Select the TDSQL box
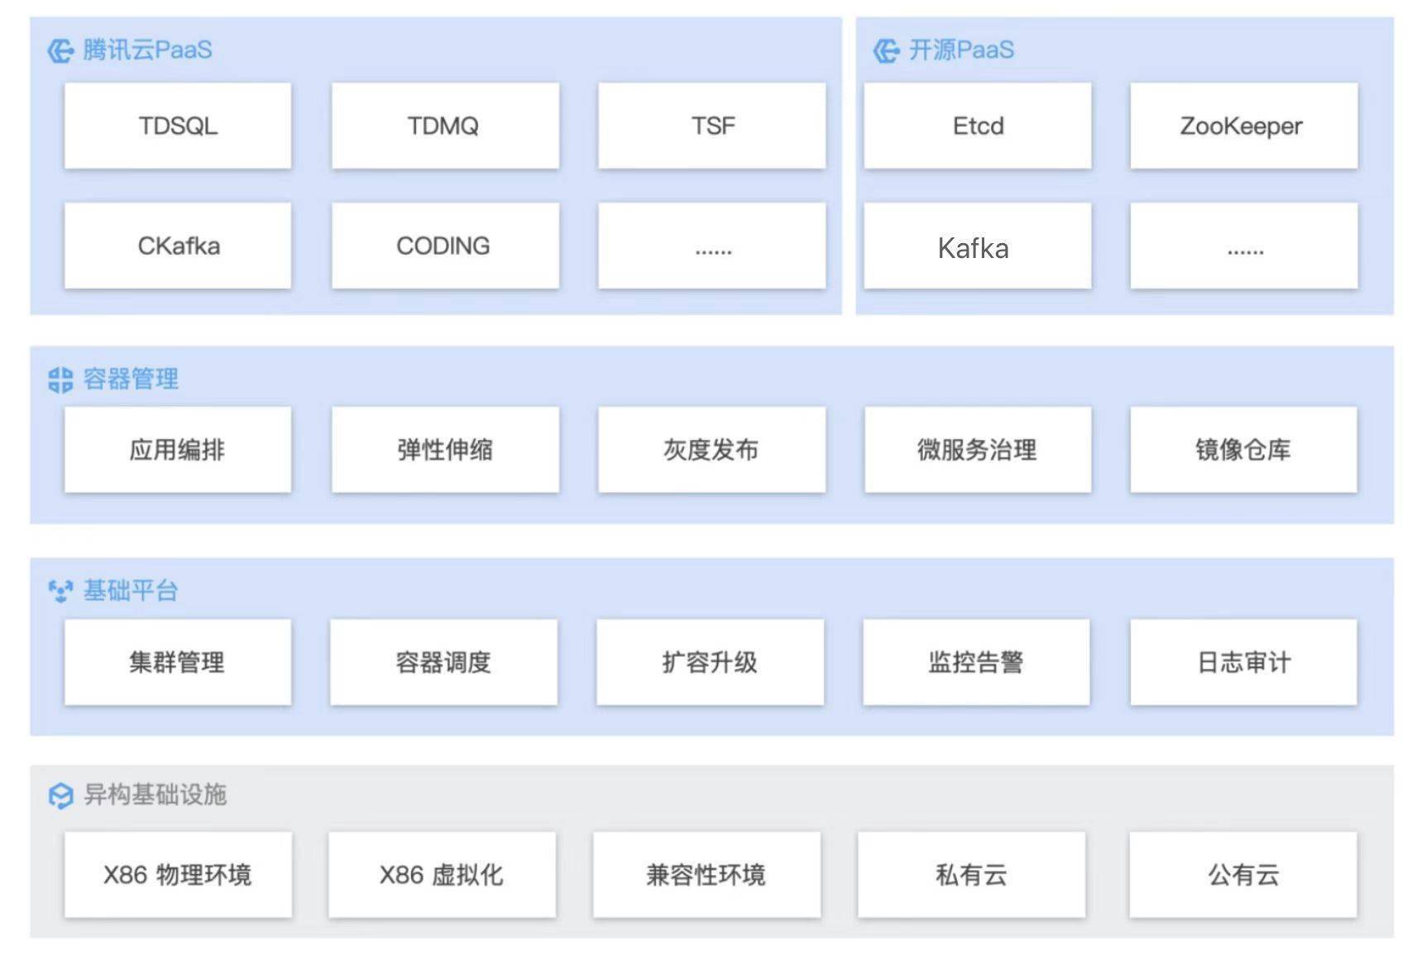This screenshot has height=961, width=1421. pyautogui.click(x=178, y=126)
